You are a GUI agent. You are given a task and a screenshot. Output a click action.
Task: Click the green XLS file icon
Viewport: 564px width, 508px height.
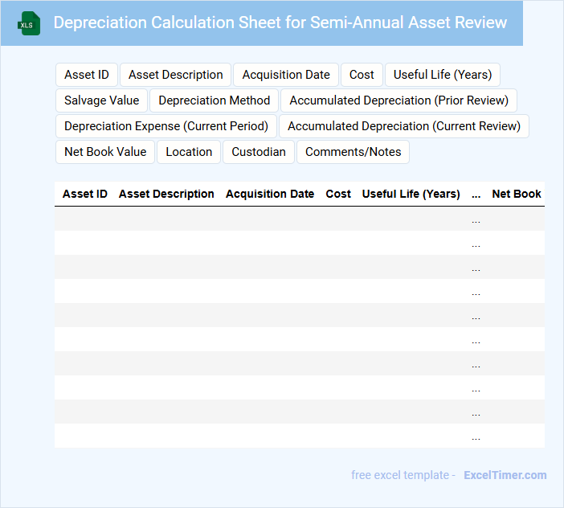coord(29,23)
